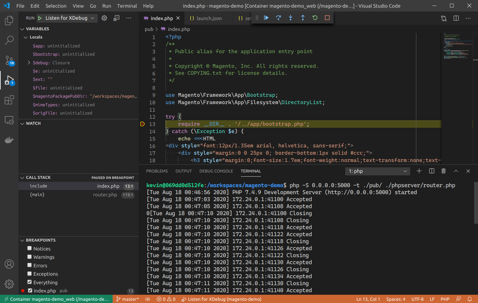Image resolution: width=478 pixels, height=303 pixels.
Task: Select the include call stack frame
Action: [79, 186]
